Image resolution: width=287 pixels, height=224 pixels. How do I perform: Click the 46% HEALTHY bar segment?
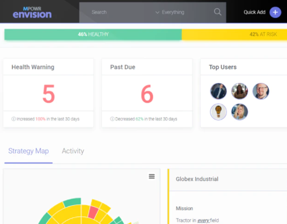(x=93, y=35)
